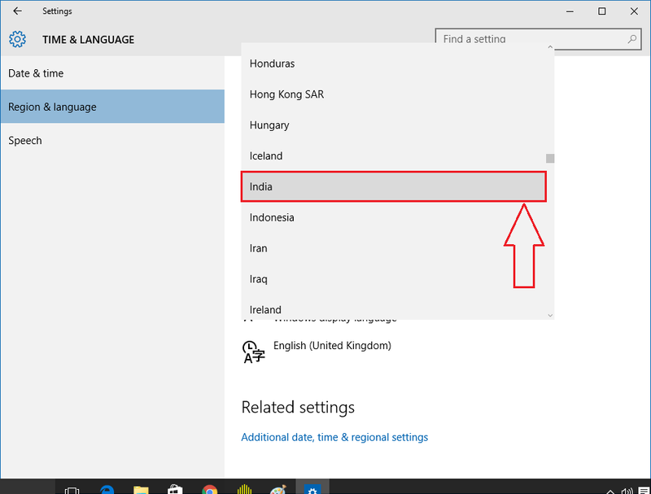Click the language icon beside English (United Kingdom)

tap(253, 352)
